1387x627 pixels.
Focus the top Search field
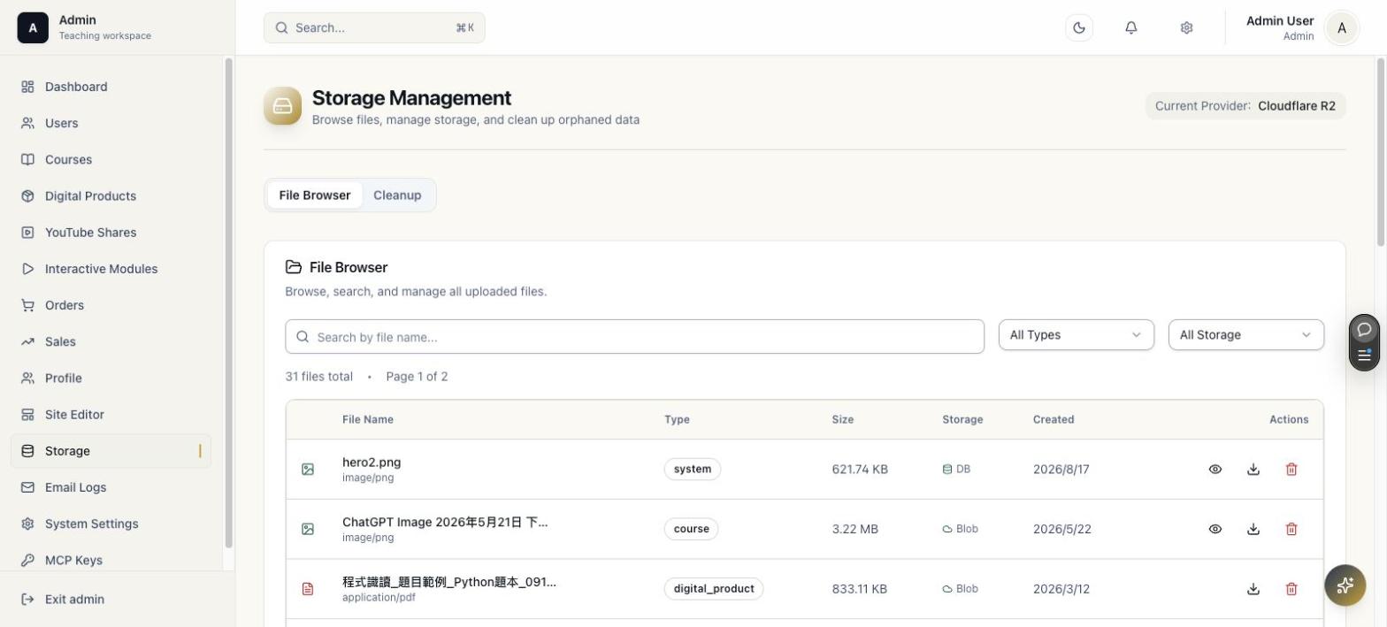point(374,27)
